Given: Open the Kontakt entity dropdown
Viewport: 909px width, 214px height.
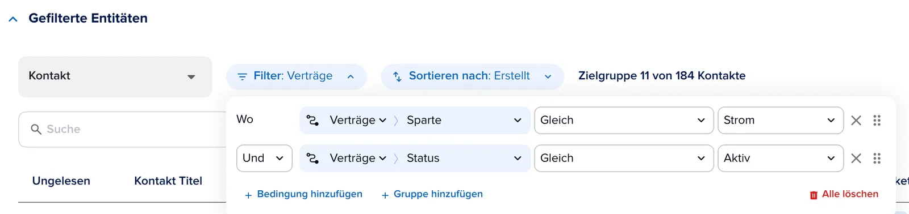Looking at the screenshot, I should (115, 76).
